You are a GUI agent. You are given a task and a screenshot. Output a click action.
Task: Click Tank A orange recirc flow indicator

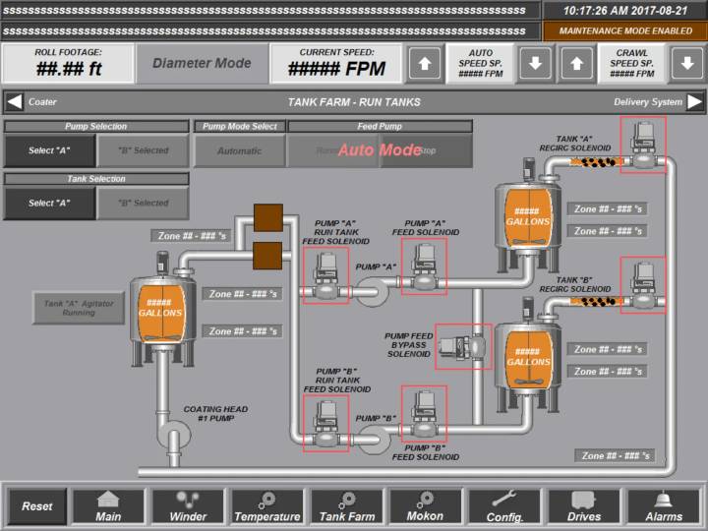click(x=596, y=161)
